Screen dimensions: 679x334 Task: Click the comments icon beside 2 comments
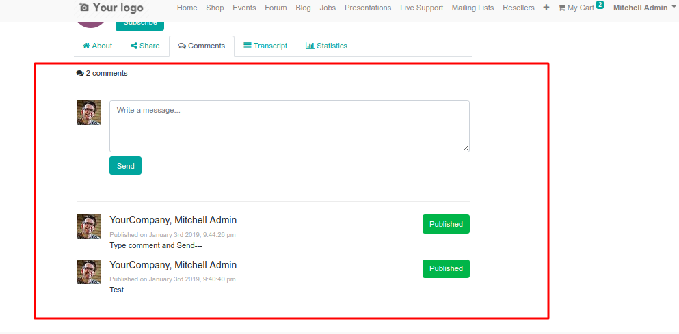(80, 73)
